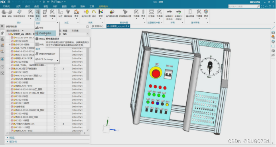The image size is (276, 147).
Task: Open the 基本环境 gateway application
Action: tap(190, 14)
